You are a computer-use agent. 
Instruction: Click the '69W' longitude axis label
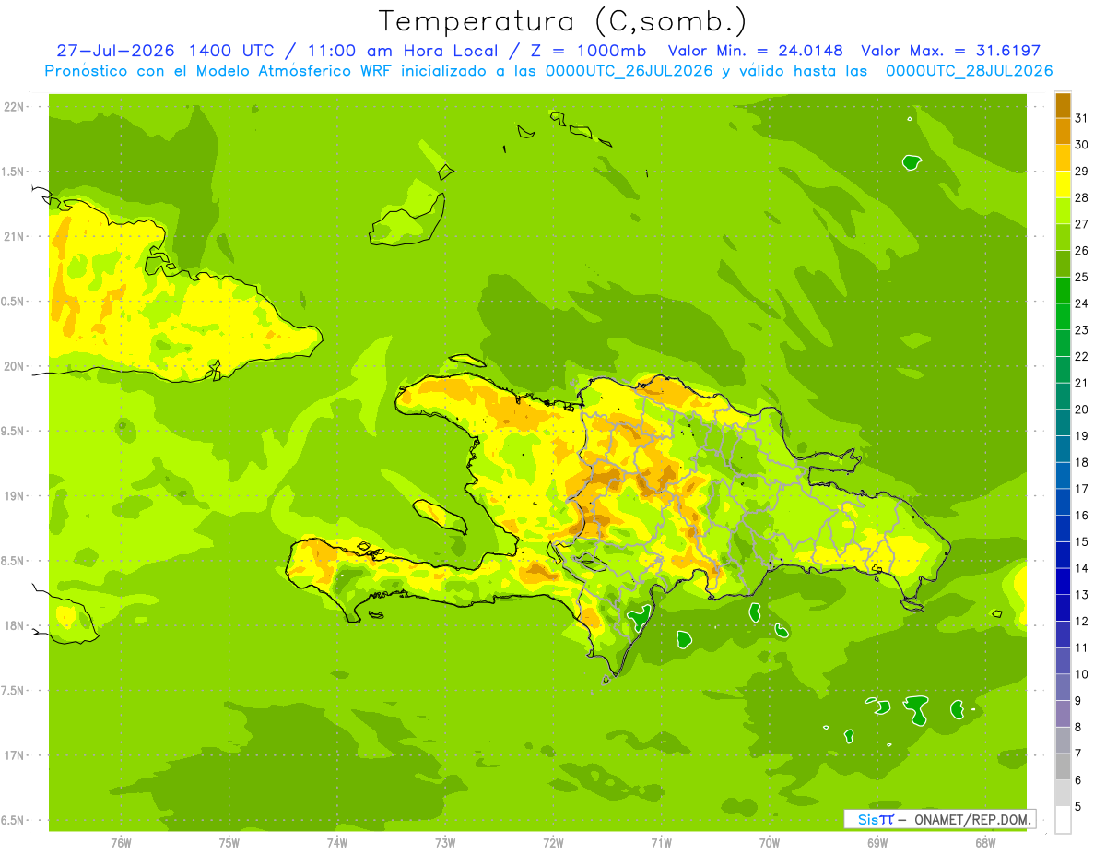point(877,842)
